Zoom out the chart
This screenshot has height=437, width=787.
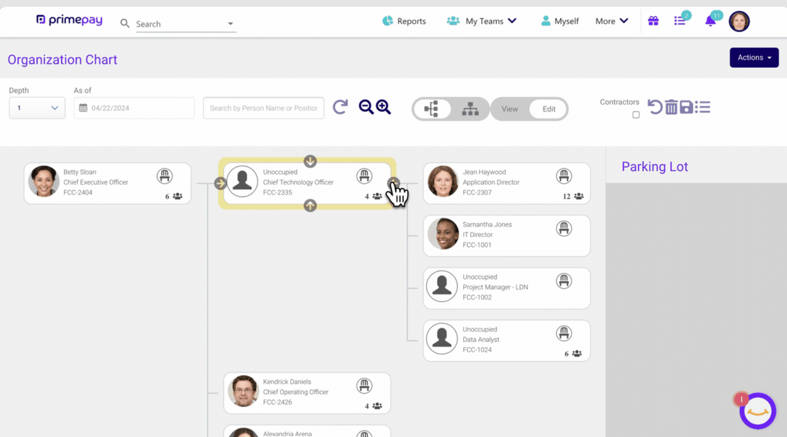(366, 107)
